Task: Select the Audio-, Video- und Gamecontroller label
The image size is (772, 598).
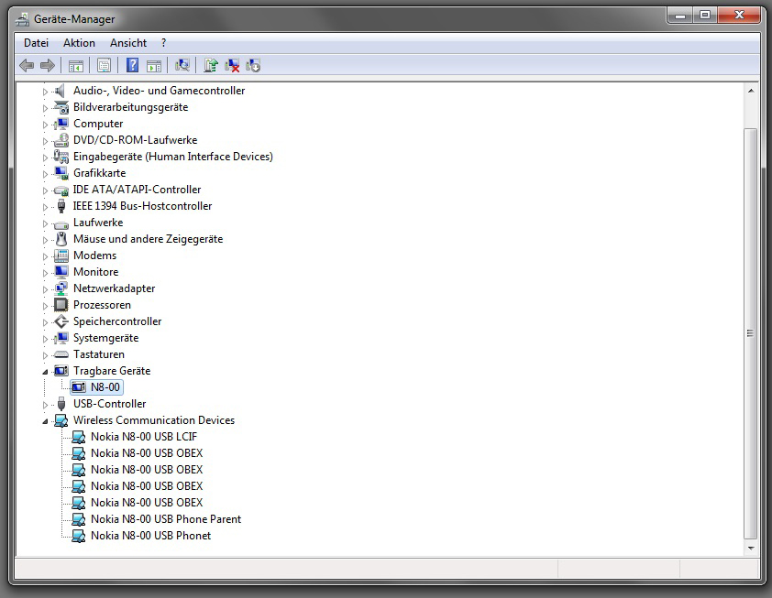Action: tap(159, 91)
